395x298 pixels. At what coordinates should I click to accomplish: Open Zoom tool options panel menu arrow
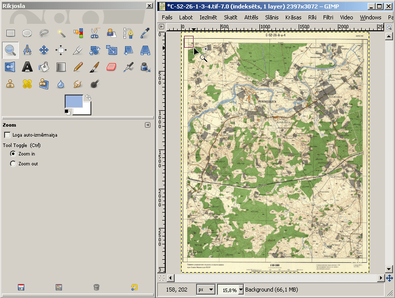coord(147,125)
